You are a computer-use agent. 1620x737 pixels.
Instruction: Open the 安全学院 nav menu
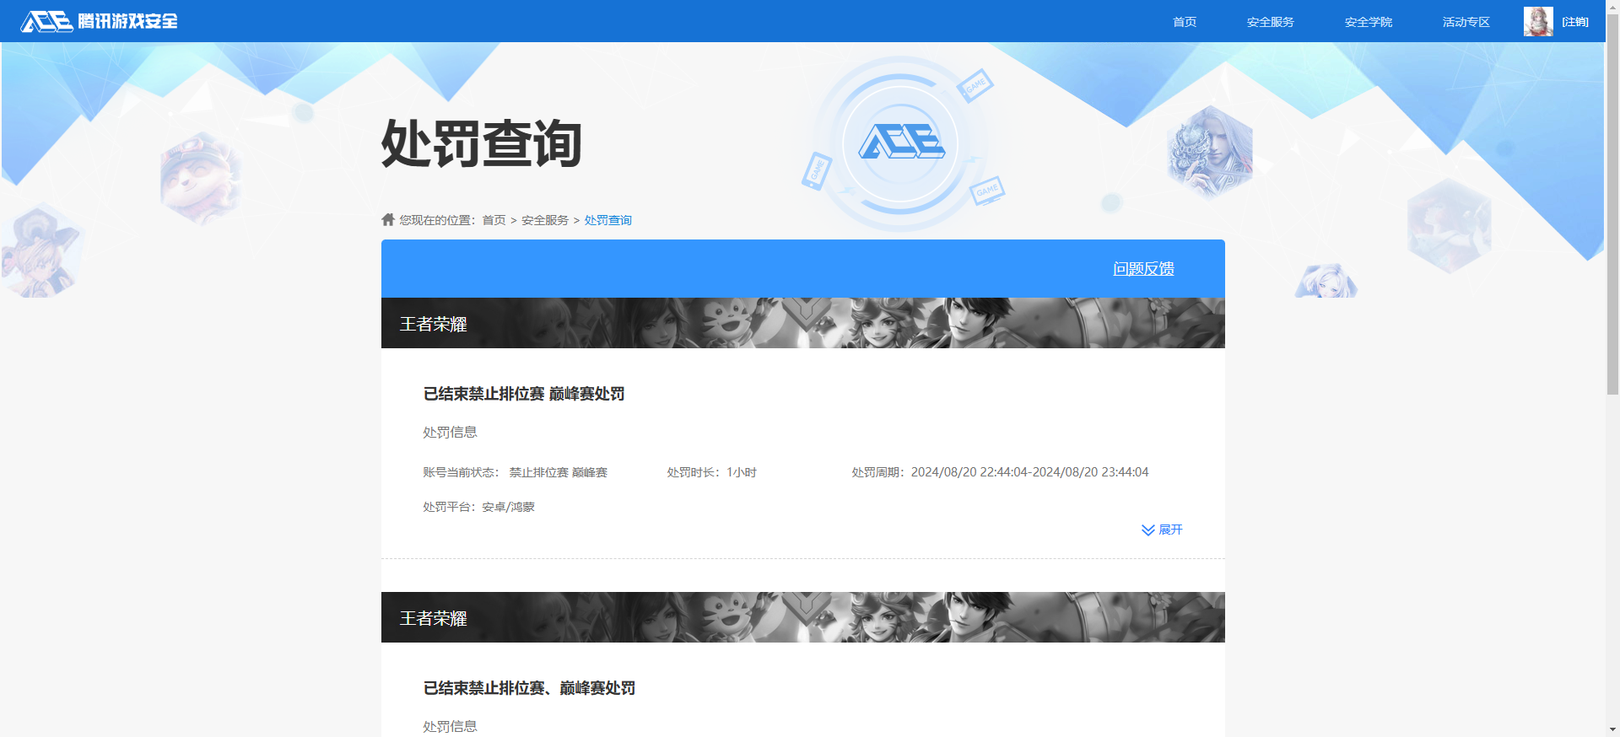click(x=1369, y=22)
